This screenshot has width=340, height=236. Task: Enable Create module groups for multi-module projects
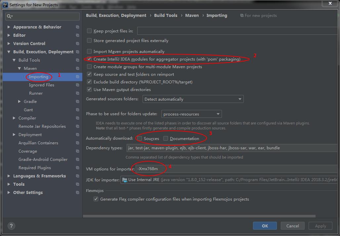tap(89, 67)
